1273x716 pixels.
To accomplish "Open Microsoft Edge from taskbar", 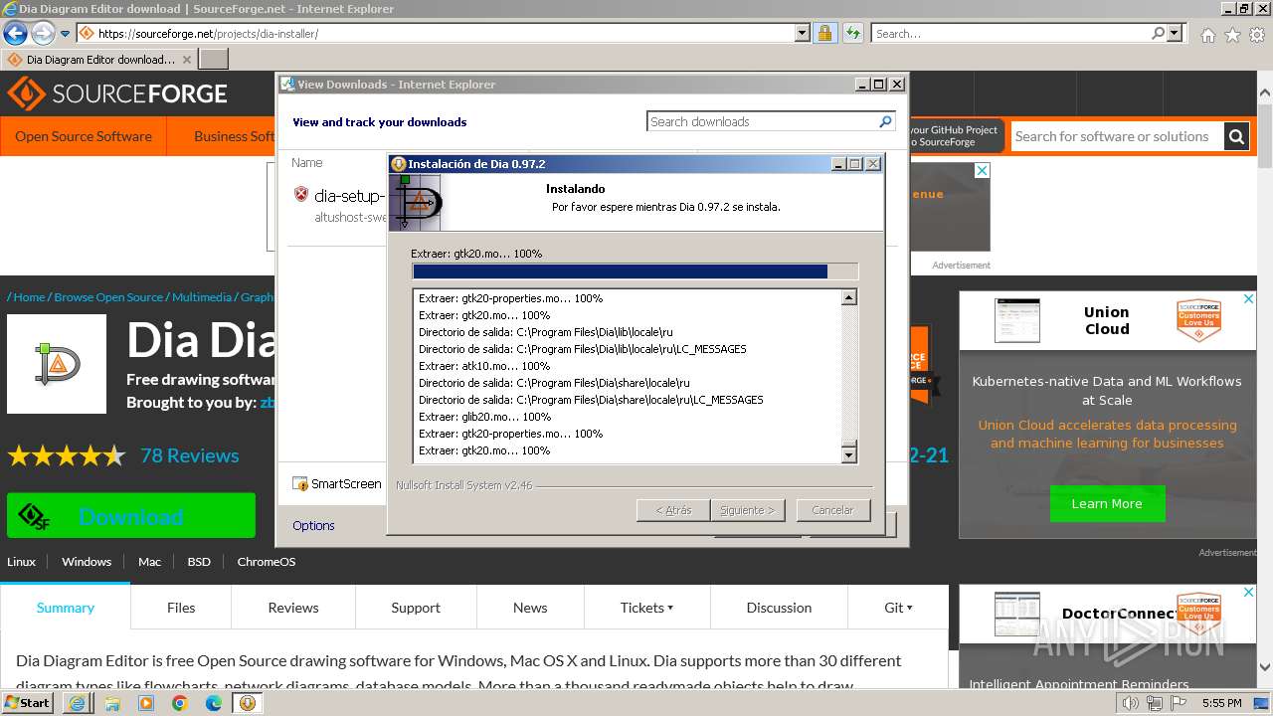I will click(x=214, y=703).
